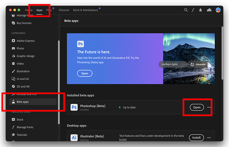Click the northern lights banner image
This screenshot has width=229, height=147.
(189, 59)
